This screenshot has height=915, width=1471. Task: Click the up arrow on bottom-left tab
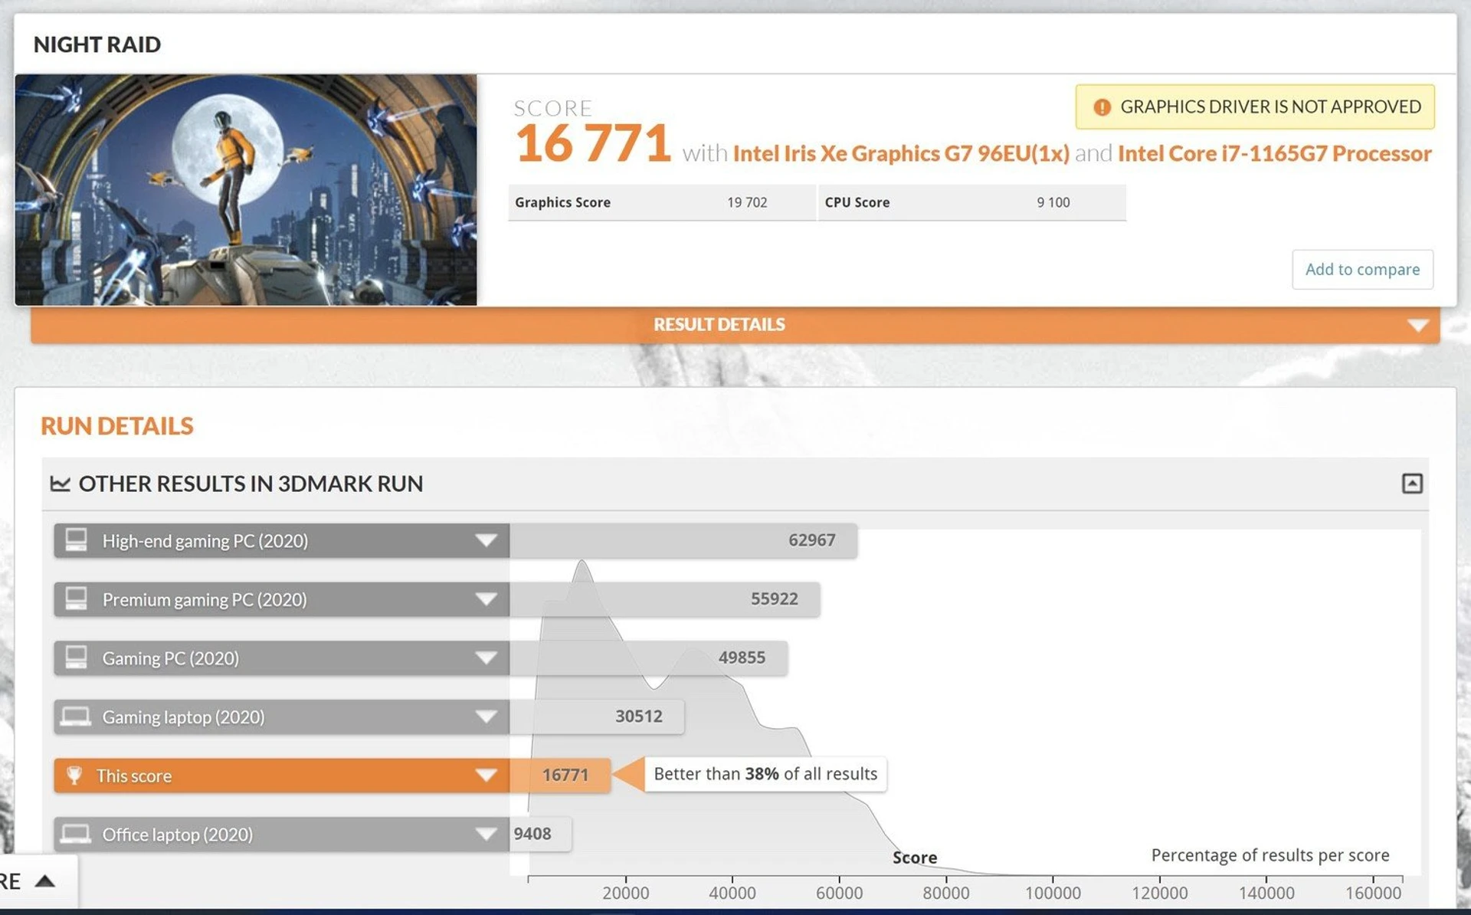point(45,881)
